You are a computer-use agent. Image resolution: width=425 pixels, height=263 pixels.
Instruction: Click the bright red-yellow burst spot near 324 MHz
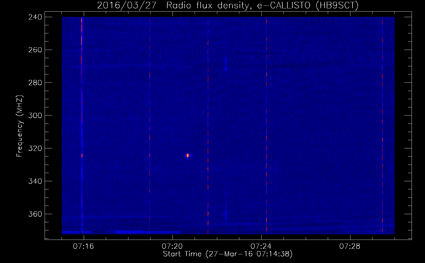pos(188,155)
